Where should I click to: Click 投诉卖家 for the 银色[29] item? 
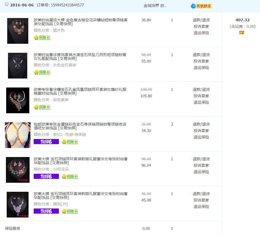(201, 200)
